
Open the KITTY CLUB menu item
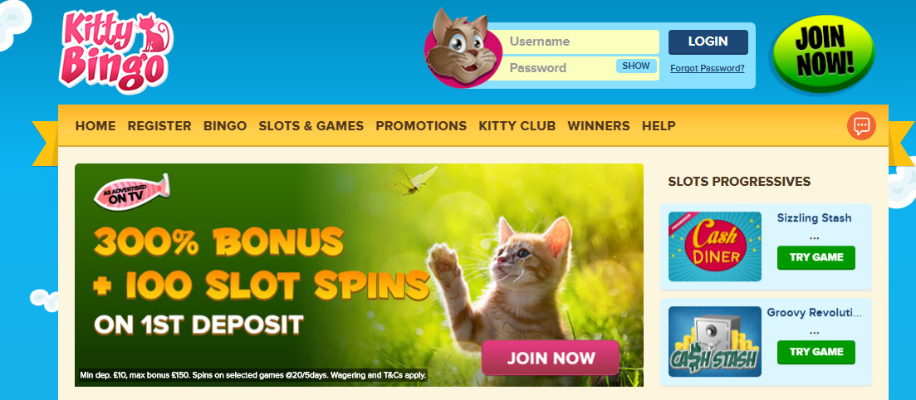pyautogui.click(x=517, y=125)
